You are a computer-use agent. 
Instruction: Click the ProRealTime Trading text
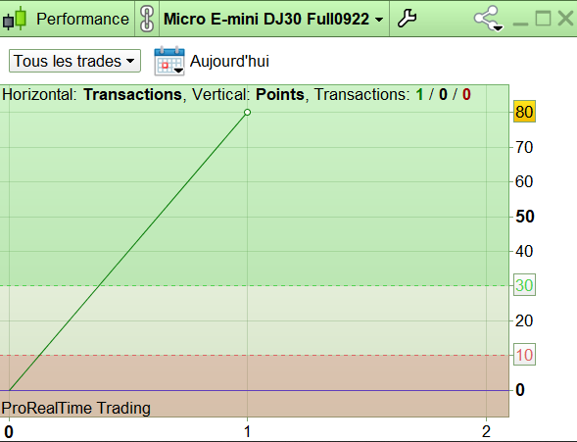pyautogui.click(x=76, y=408)
